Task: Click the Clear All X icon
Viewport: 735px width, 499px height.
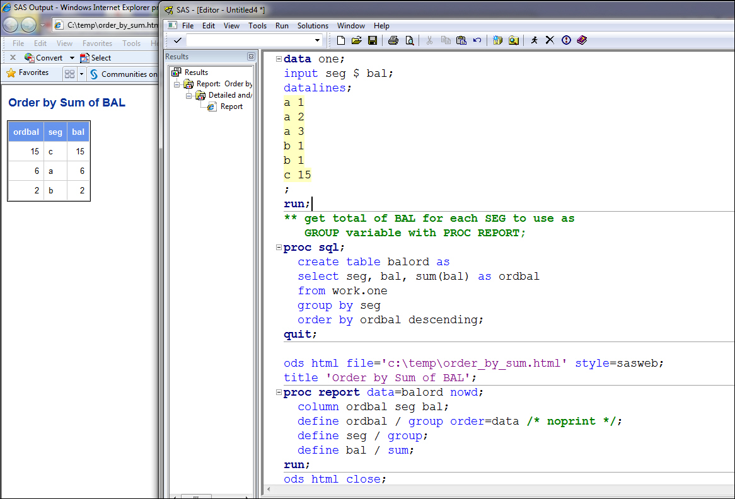Action: 550,40
